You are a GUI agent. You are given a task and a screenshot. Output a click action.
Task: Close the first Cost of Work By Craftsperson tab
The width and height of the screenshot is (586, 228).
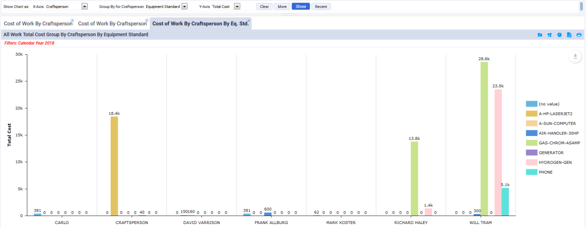[x=72, y=20]
